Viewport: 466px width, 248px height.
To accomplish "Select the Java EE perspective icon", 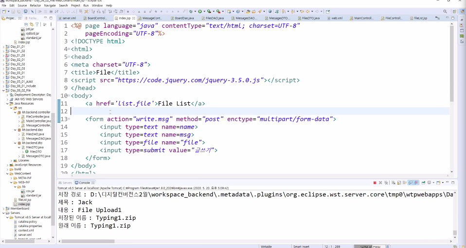I will (463, 12).
